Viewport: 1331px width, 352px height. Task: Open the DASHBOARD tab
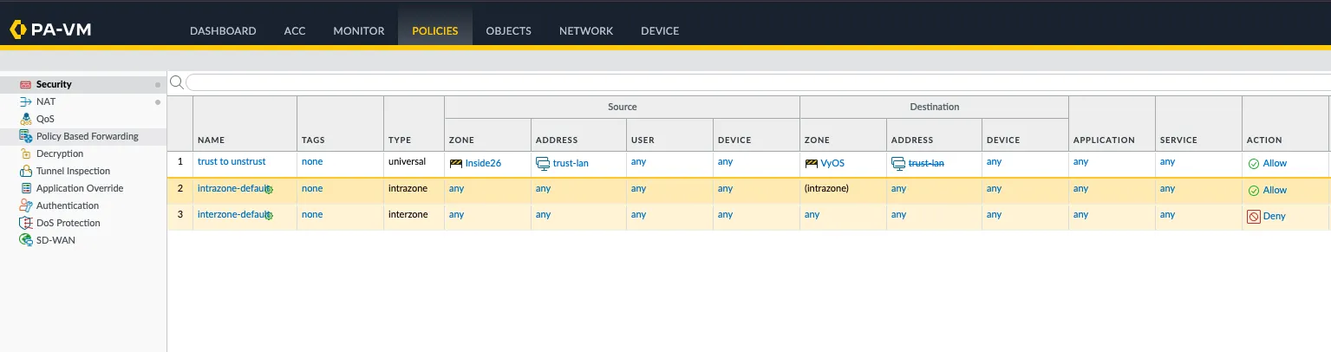point(223,30)
